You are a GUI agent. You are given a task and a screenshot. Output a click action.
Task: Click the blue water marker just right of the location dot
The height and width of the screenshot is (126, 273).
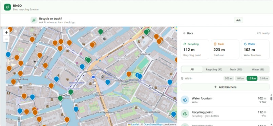pos(108,82)
